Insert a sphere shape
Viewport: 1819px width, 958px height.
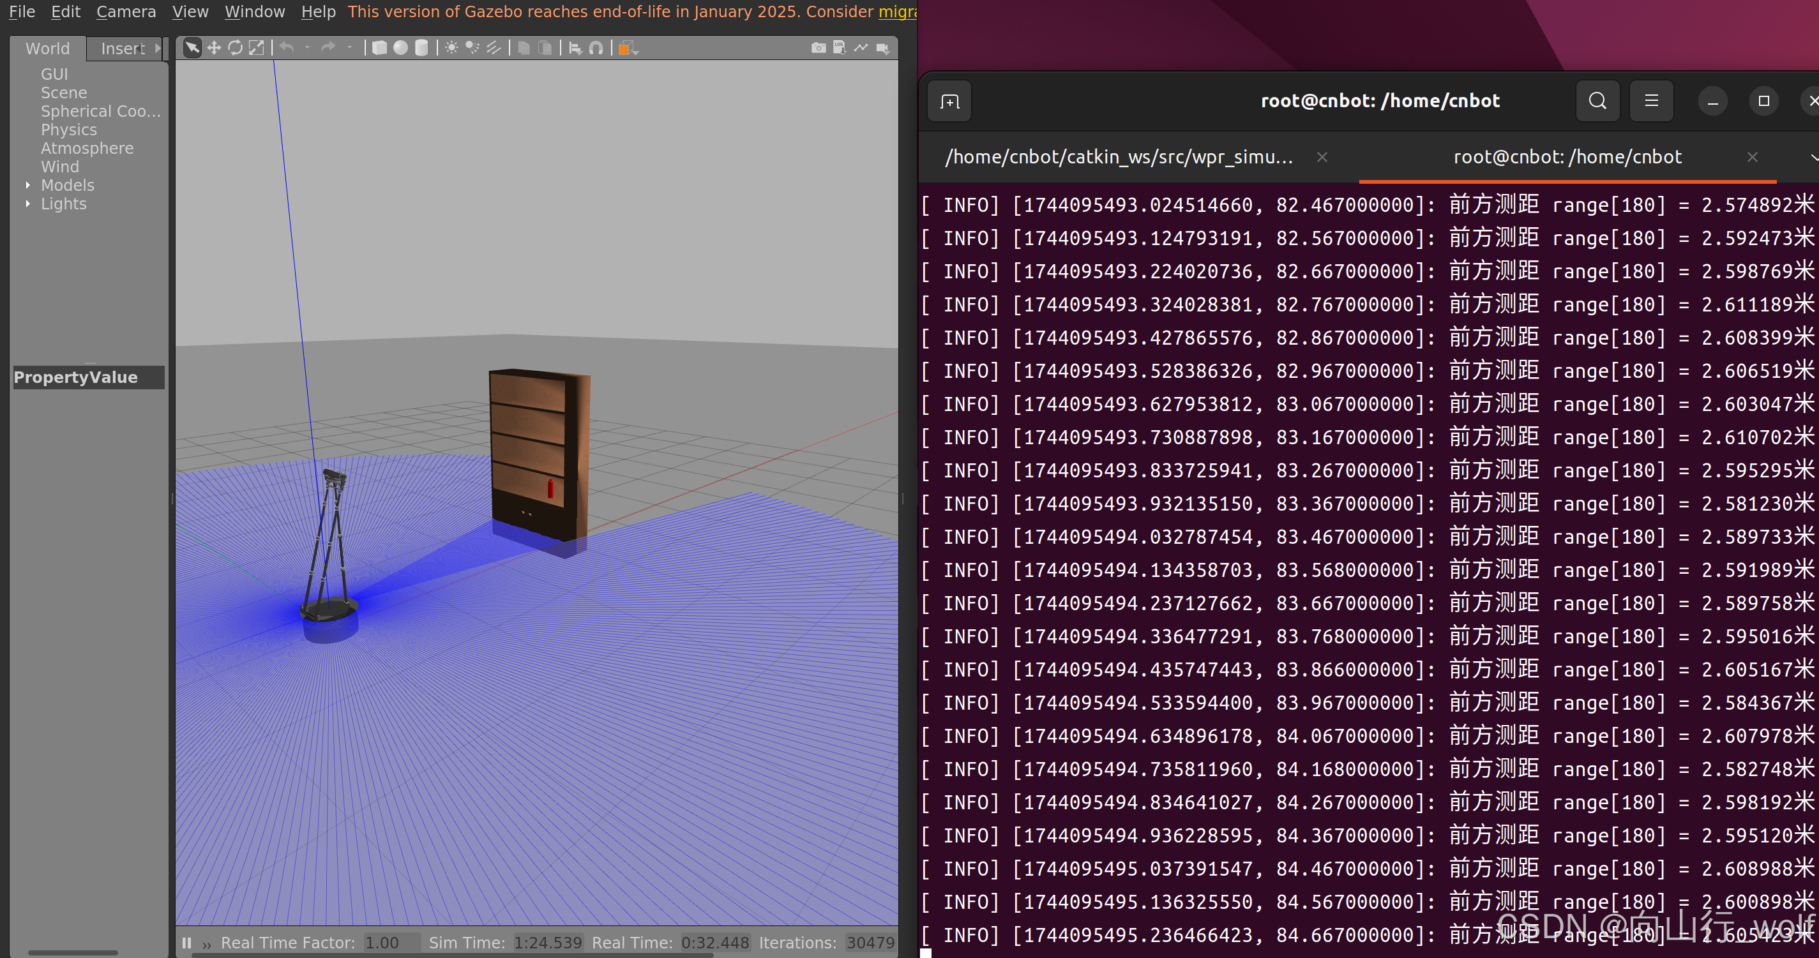[400, 48]
